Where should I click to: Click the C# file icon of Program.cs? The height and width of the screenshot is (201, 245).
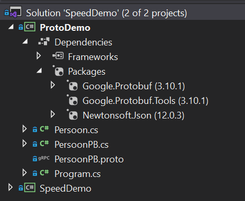pyautogui.click(x=44, y=173)
